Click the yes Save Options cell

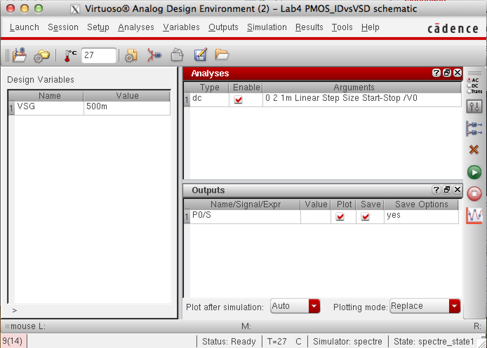click(x=421, y=216)
